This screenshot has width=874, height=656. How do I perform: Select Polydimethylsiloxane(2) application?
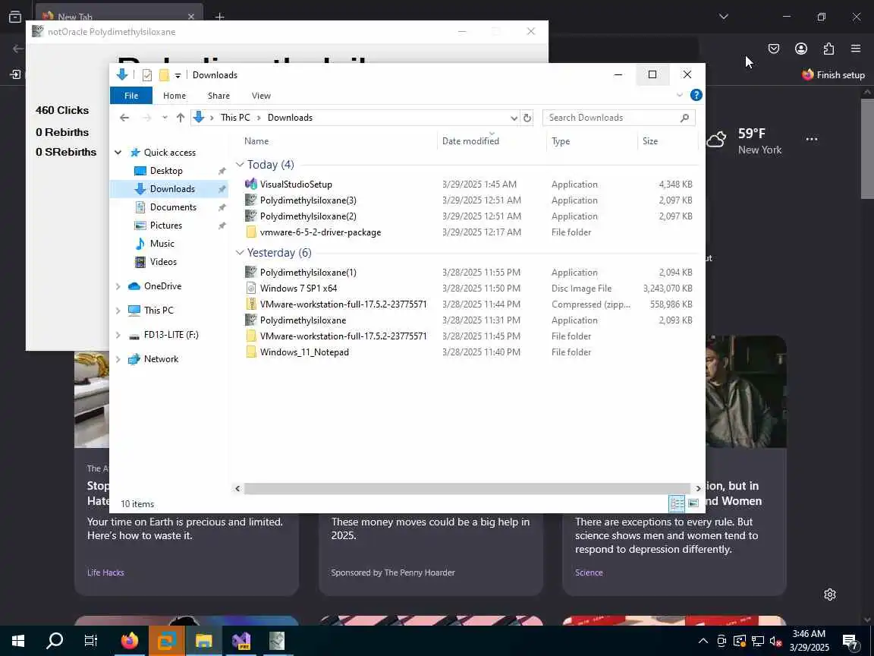tap(308, 216)
